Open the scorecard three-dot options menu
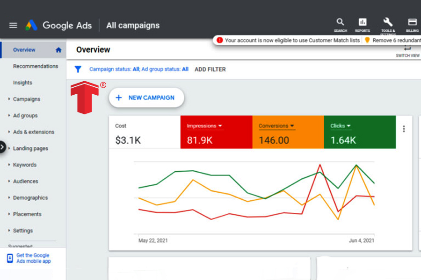 click(x=404, y=129)
